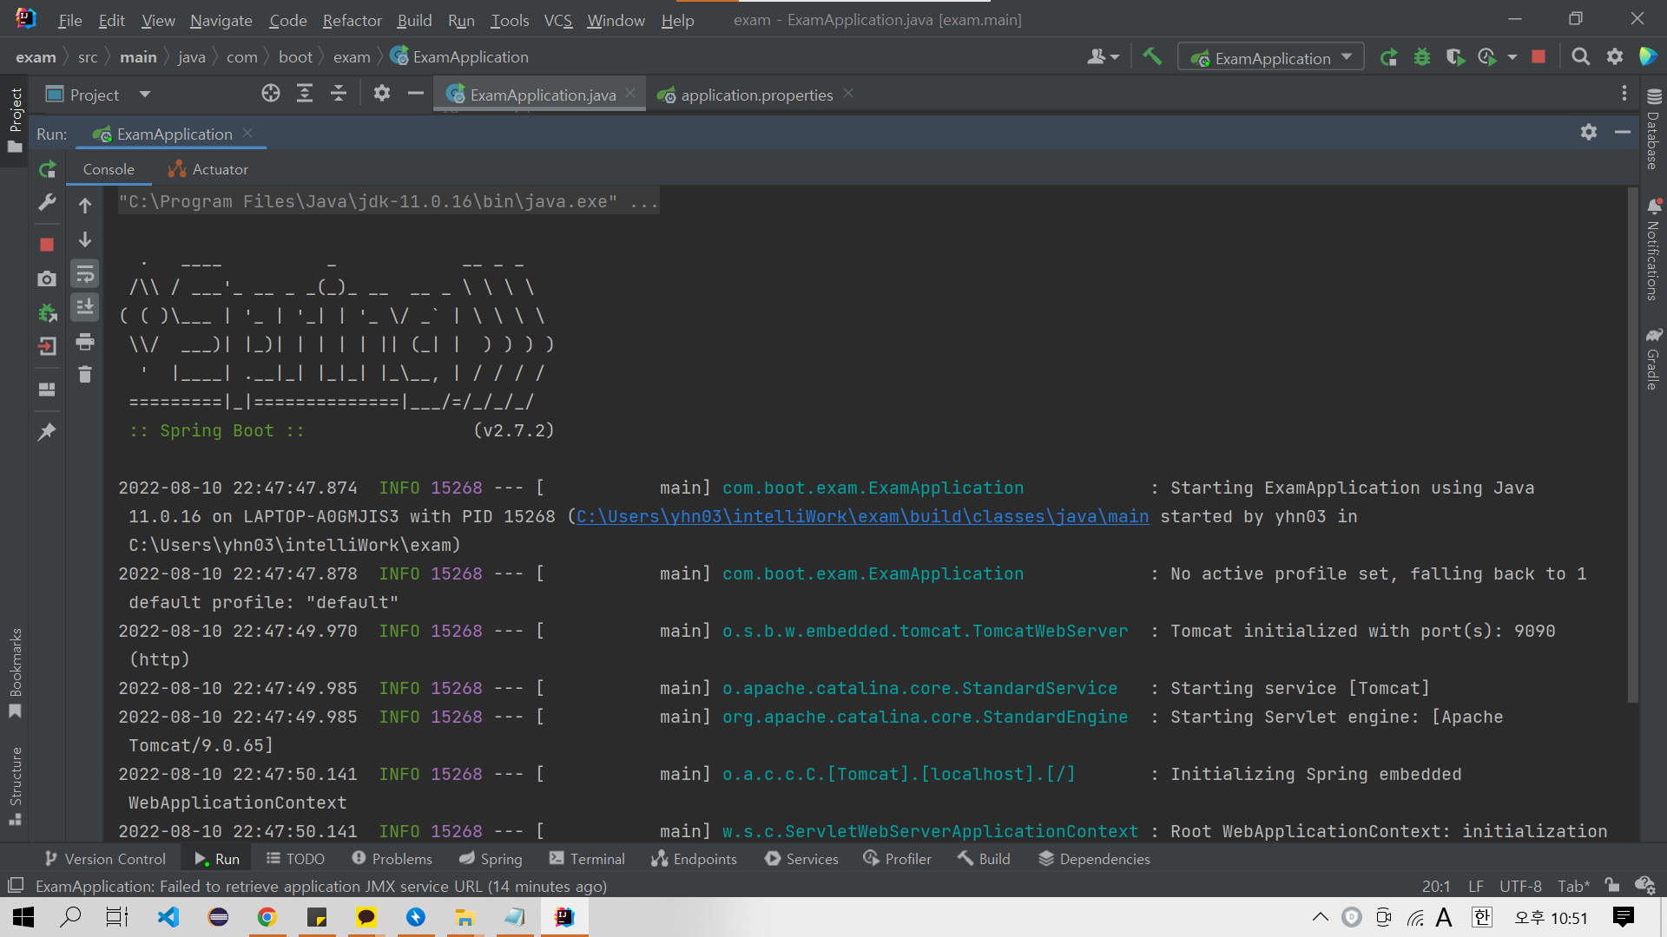Toggle the Bookmarks side panel

coord(15,673)
